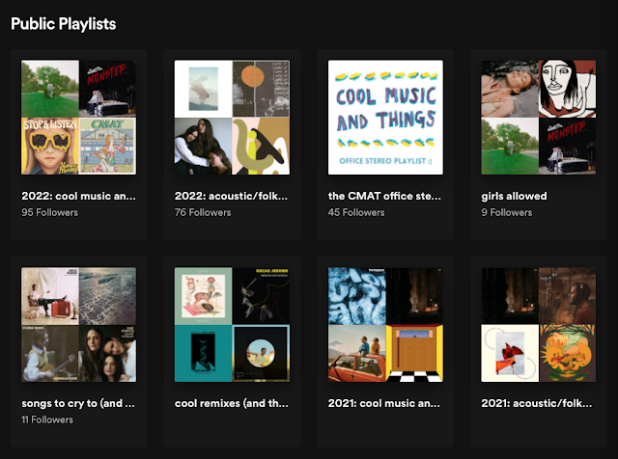
Task: Open the Cool Music and Things cover image
Action: (x=385, y=118)
